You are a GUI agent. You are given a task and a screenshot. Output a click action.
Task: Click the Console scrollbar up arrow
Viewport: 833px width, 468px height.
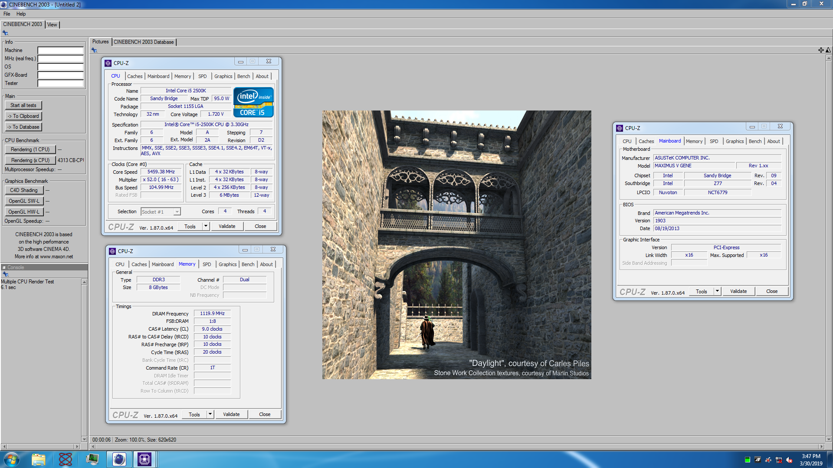(84, 282)
